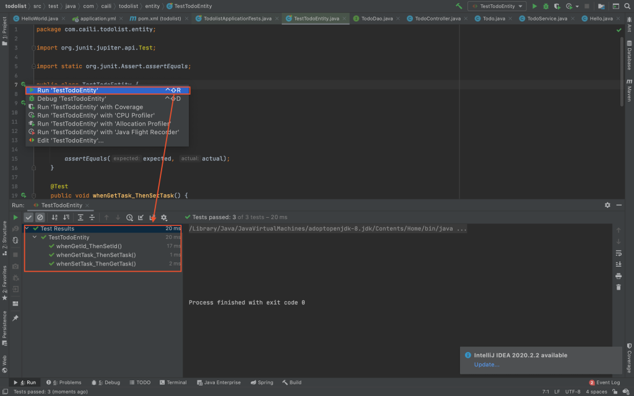Screen dimensions: 634x396
Task: Open Test History clock icon
Action: [129, 217]
